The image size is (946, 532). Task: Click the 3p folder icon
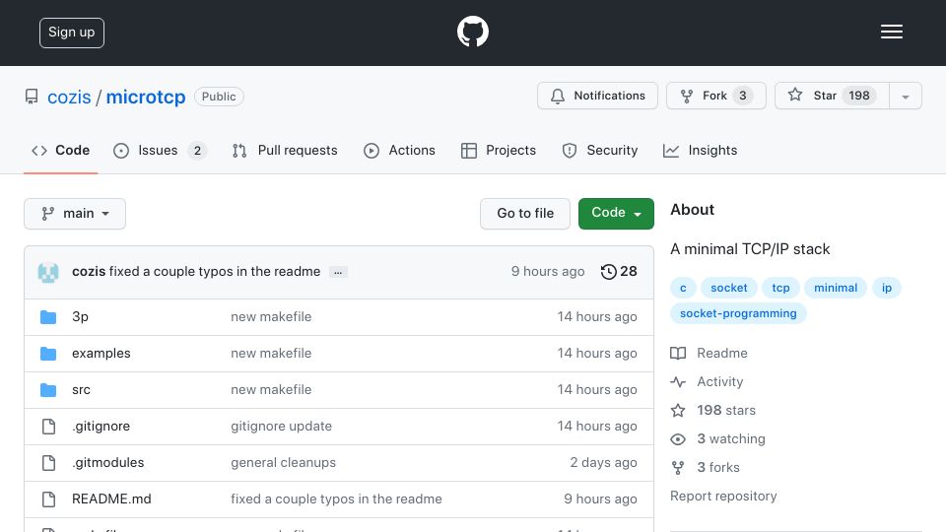(48, 317)
